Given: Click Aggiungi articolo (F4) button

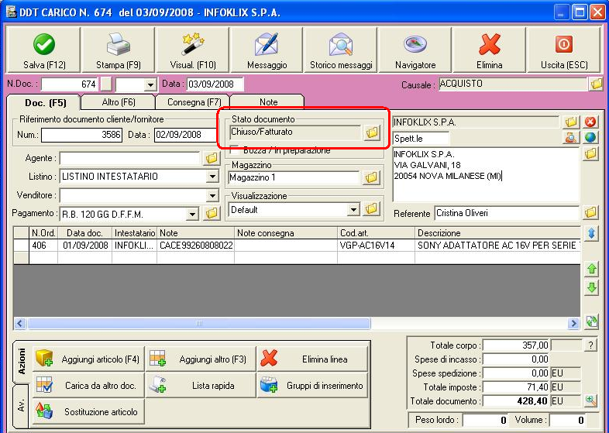Looking at the screenshot, I should tap(88, 359).
